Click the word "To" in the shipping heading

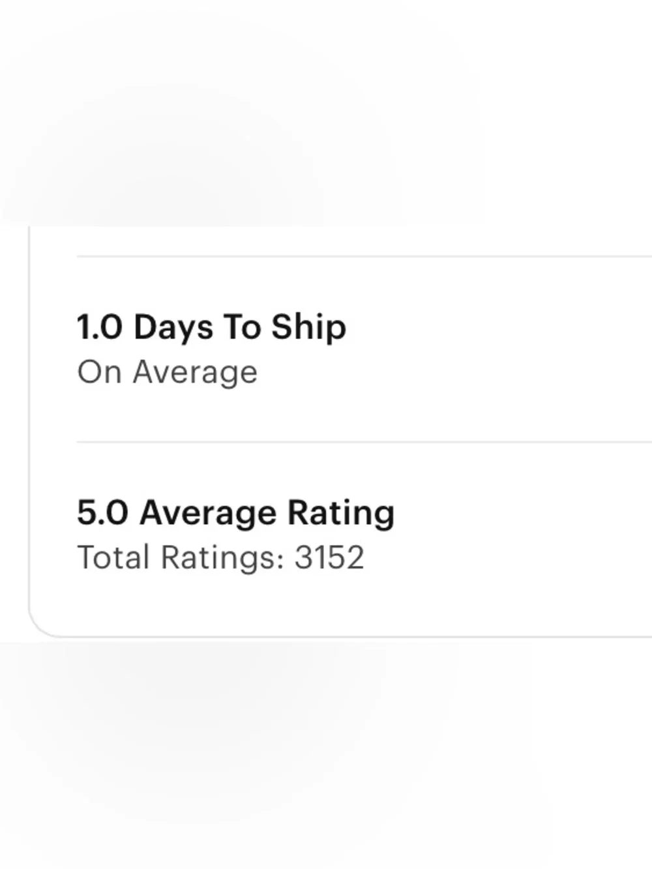coord(242,327)
